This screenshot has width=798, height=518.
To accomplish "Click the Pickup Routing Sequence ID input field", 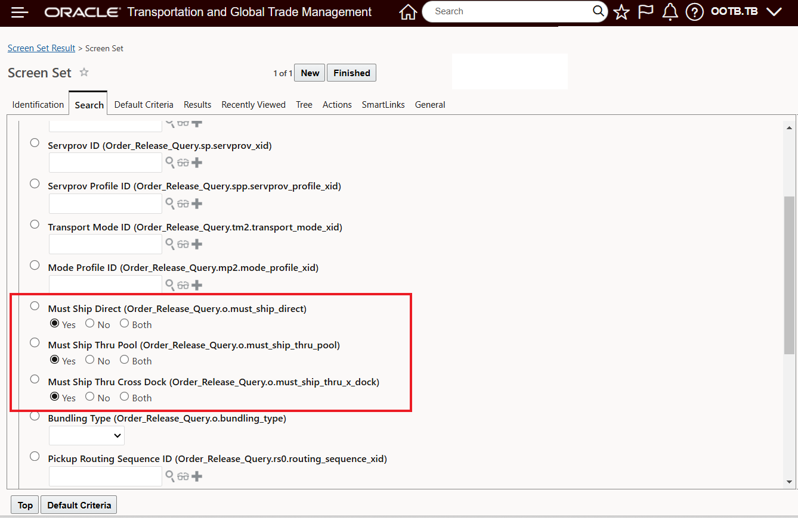I will (x=106, y=476).
